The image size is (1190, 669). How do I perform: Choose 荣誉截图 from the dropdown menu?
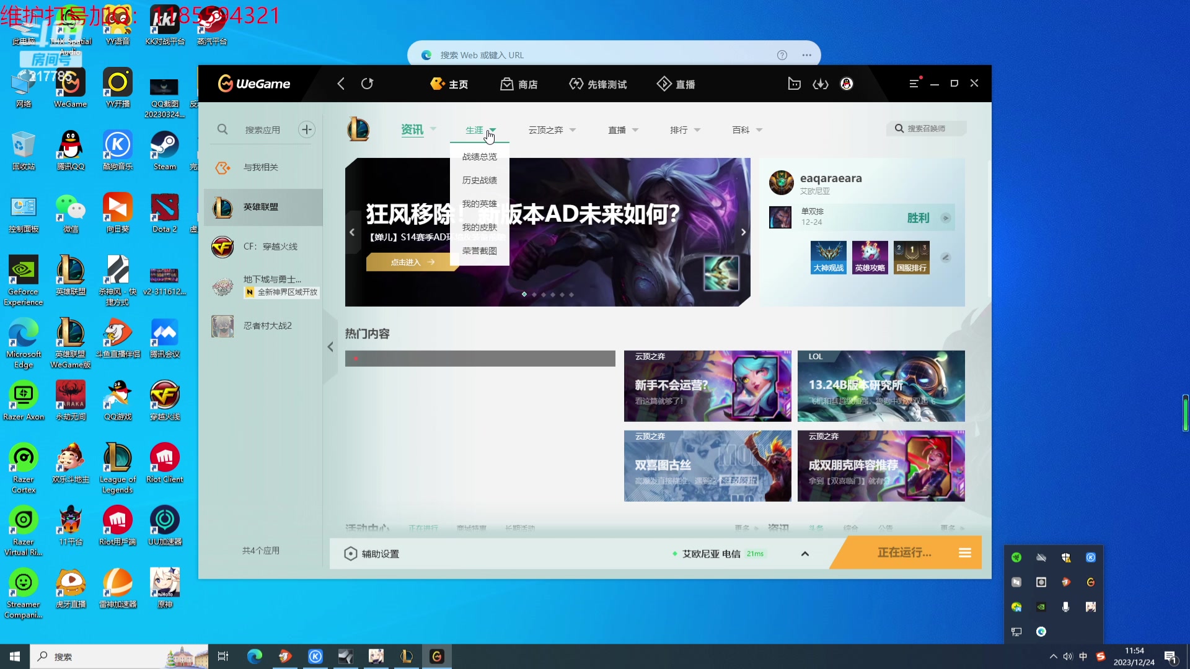pos(480,251)
